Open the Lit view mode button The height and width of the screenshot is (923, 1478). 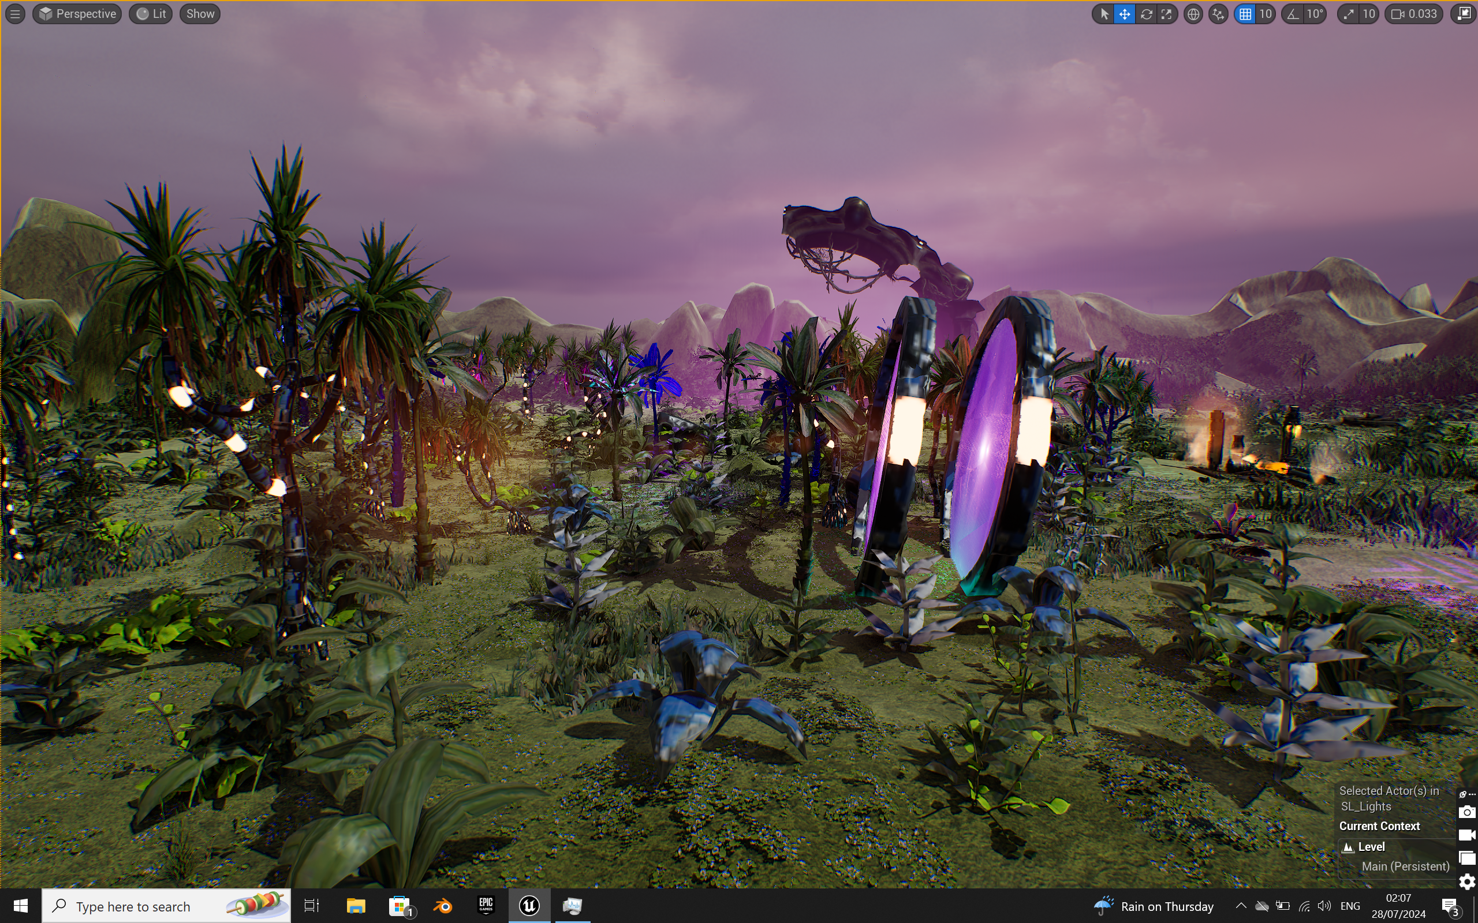151,14
